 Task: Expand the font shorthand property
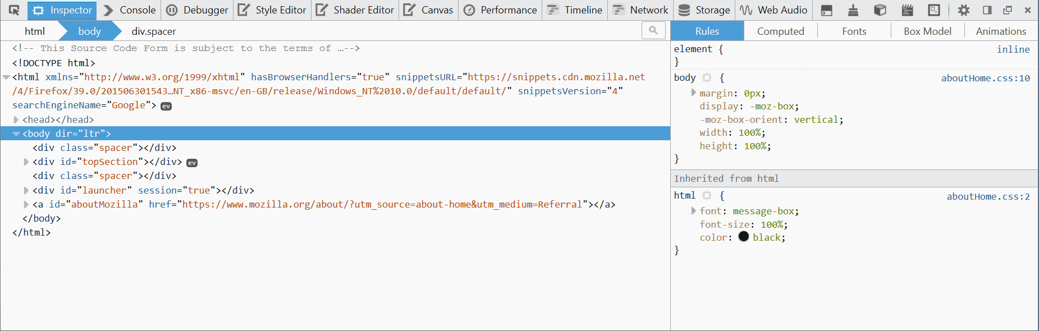[x=694, y=210]
